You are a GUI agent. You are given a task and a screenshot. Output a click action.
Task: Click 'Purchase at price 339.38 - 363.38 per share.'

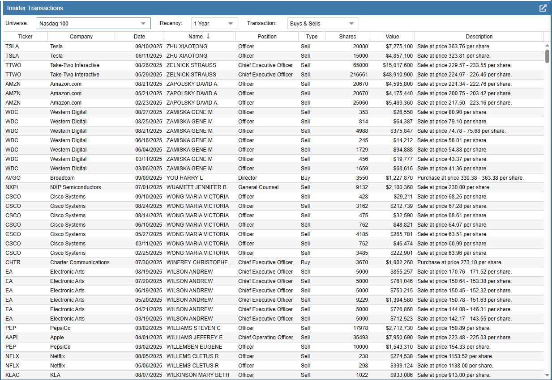pos(471,178)
